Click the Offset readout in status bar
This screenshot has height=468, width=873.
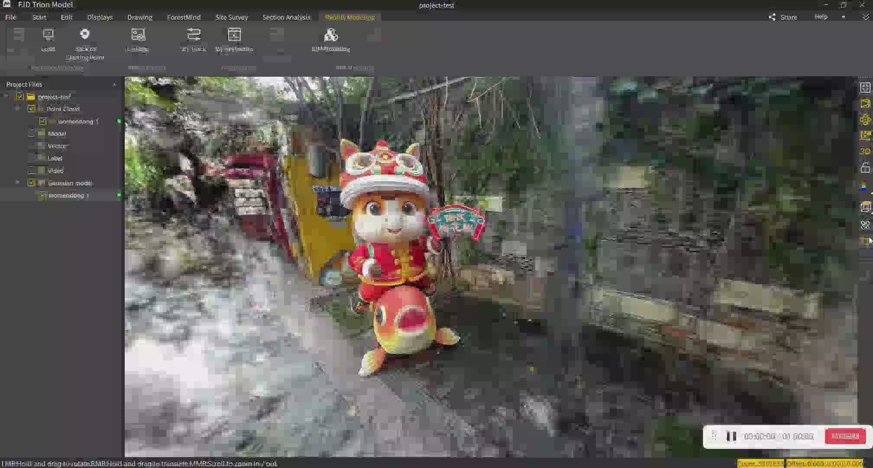(825, 464)
